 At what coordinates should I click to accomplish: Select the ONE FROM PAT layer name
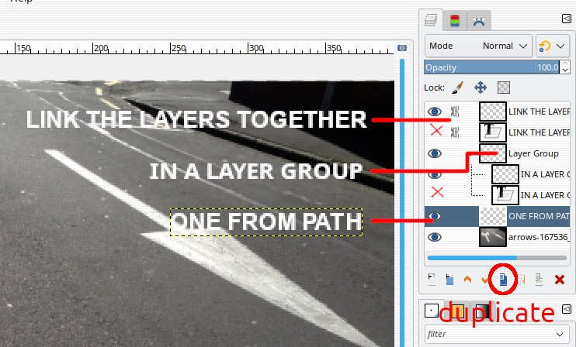coord(539,216)
